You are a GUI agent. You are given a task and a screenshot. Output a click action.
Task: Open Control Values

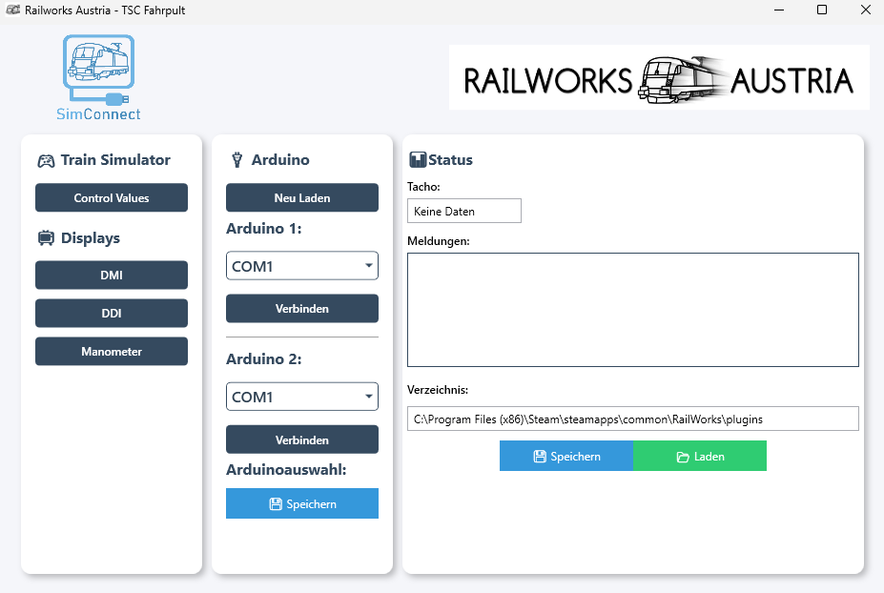tap(112, 198)
